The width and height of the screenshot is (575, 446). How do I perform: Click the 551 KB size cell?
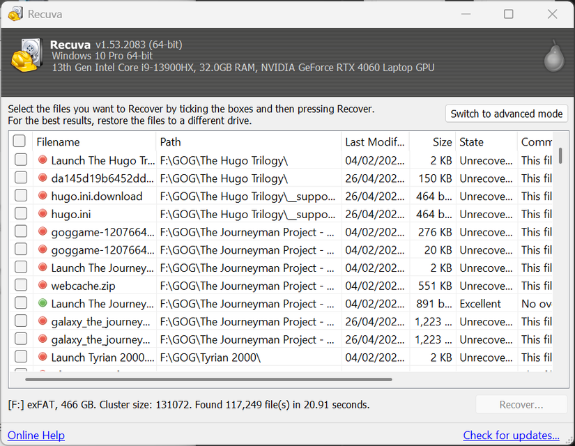point(435,286)
